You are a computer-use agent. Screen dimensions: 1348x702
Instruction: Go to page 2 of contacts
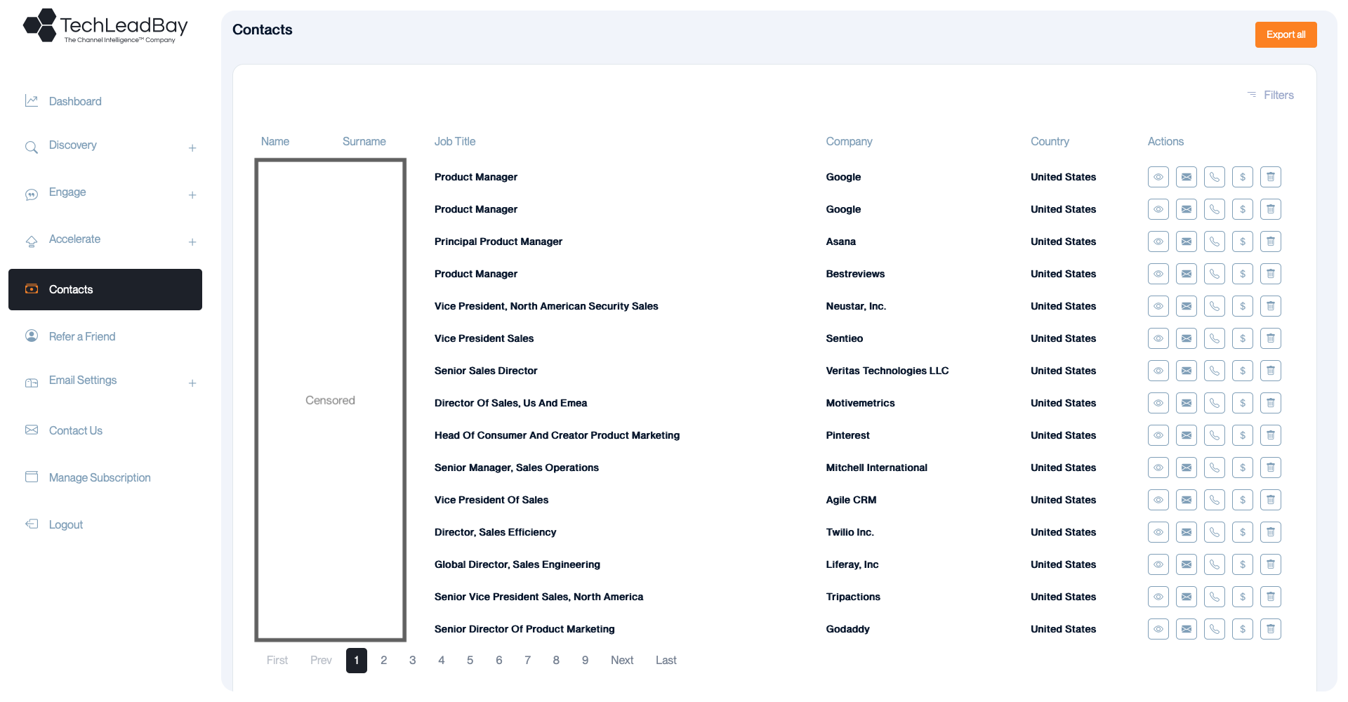[x=384, y=660]
